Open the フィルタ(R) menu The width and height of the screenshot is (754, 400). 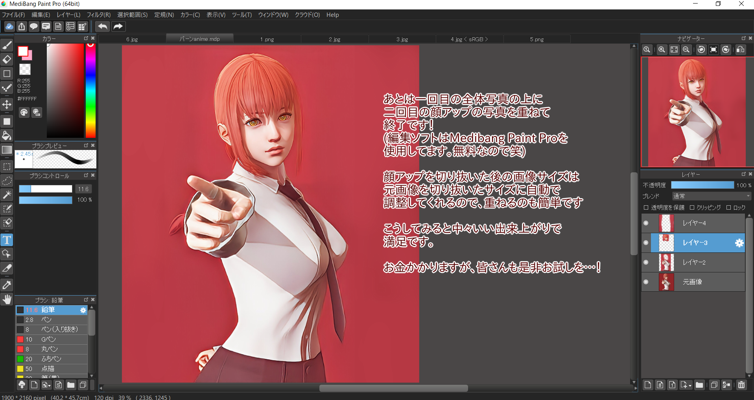(98, 15)
